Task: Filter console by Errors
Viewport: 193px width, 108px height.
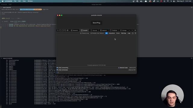Action: pos(118,33)
